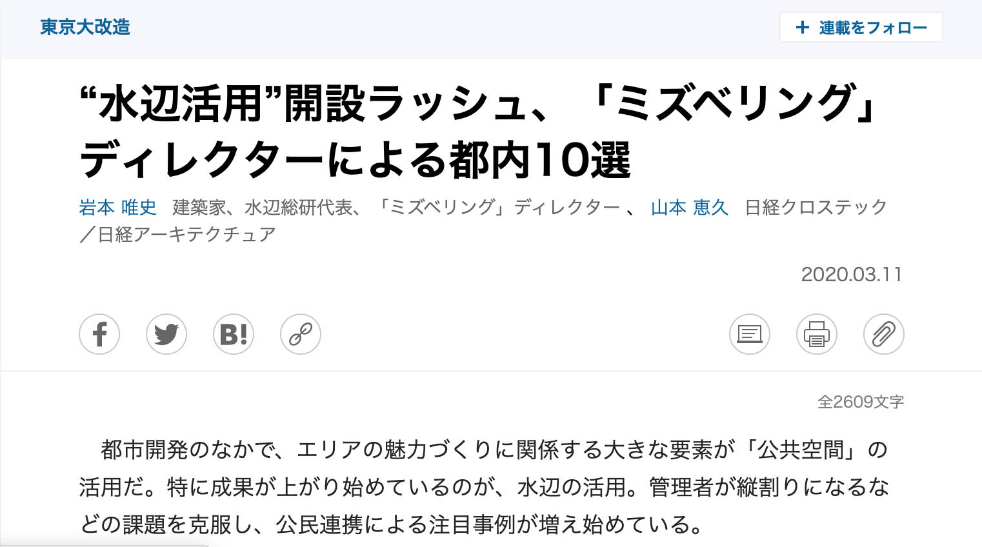The image size is (982, 547).
Task: Open the 東京大改造 series page
Action: coord(85,27)
